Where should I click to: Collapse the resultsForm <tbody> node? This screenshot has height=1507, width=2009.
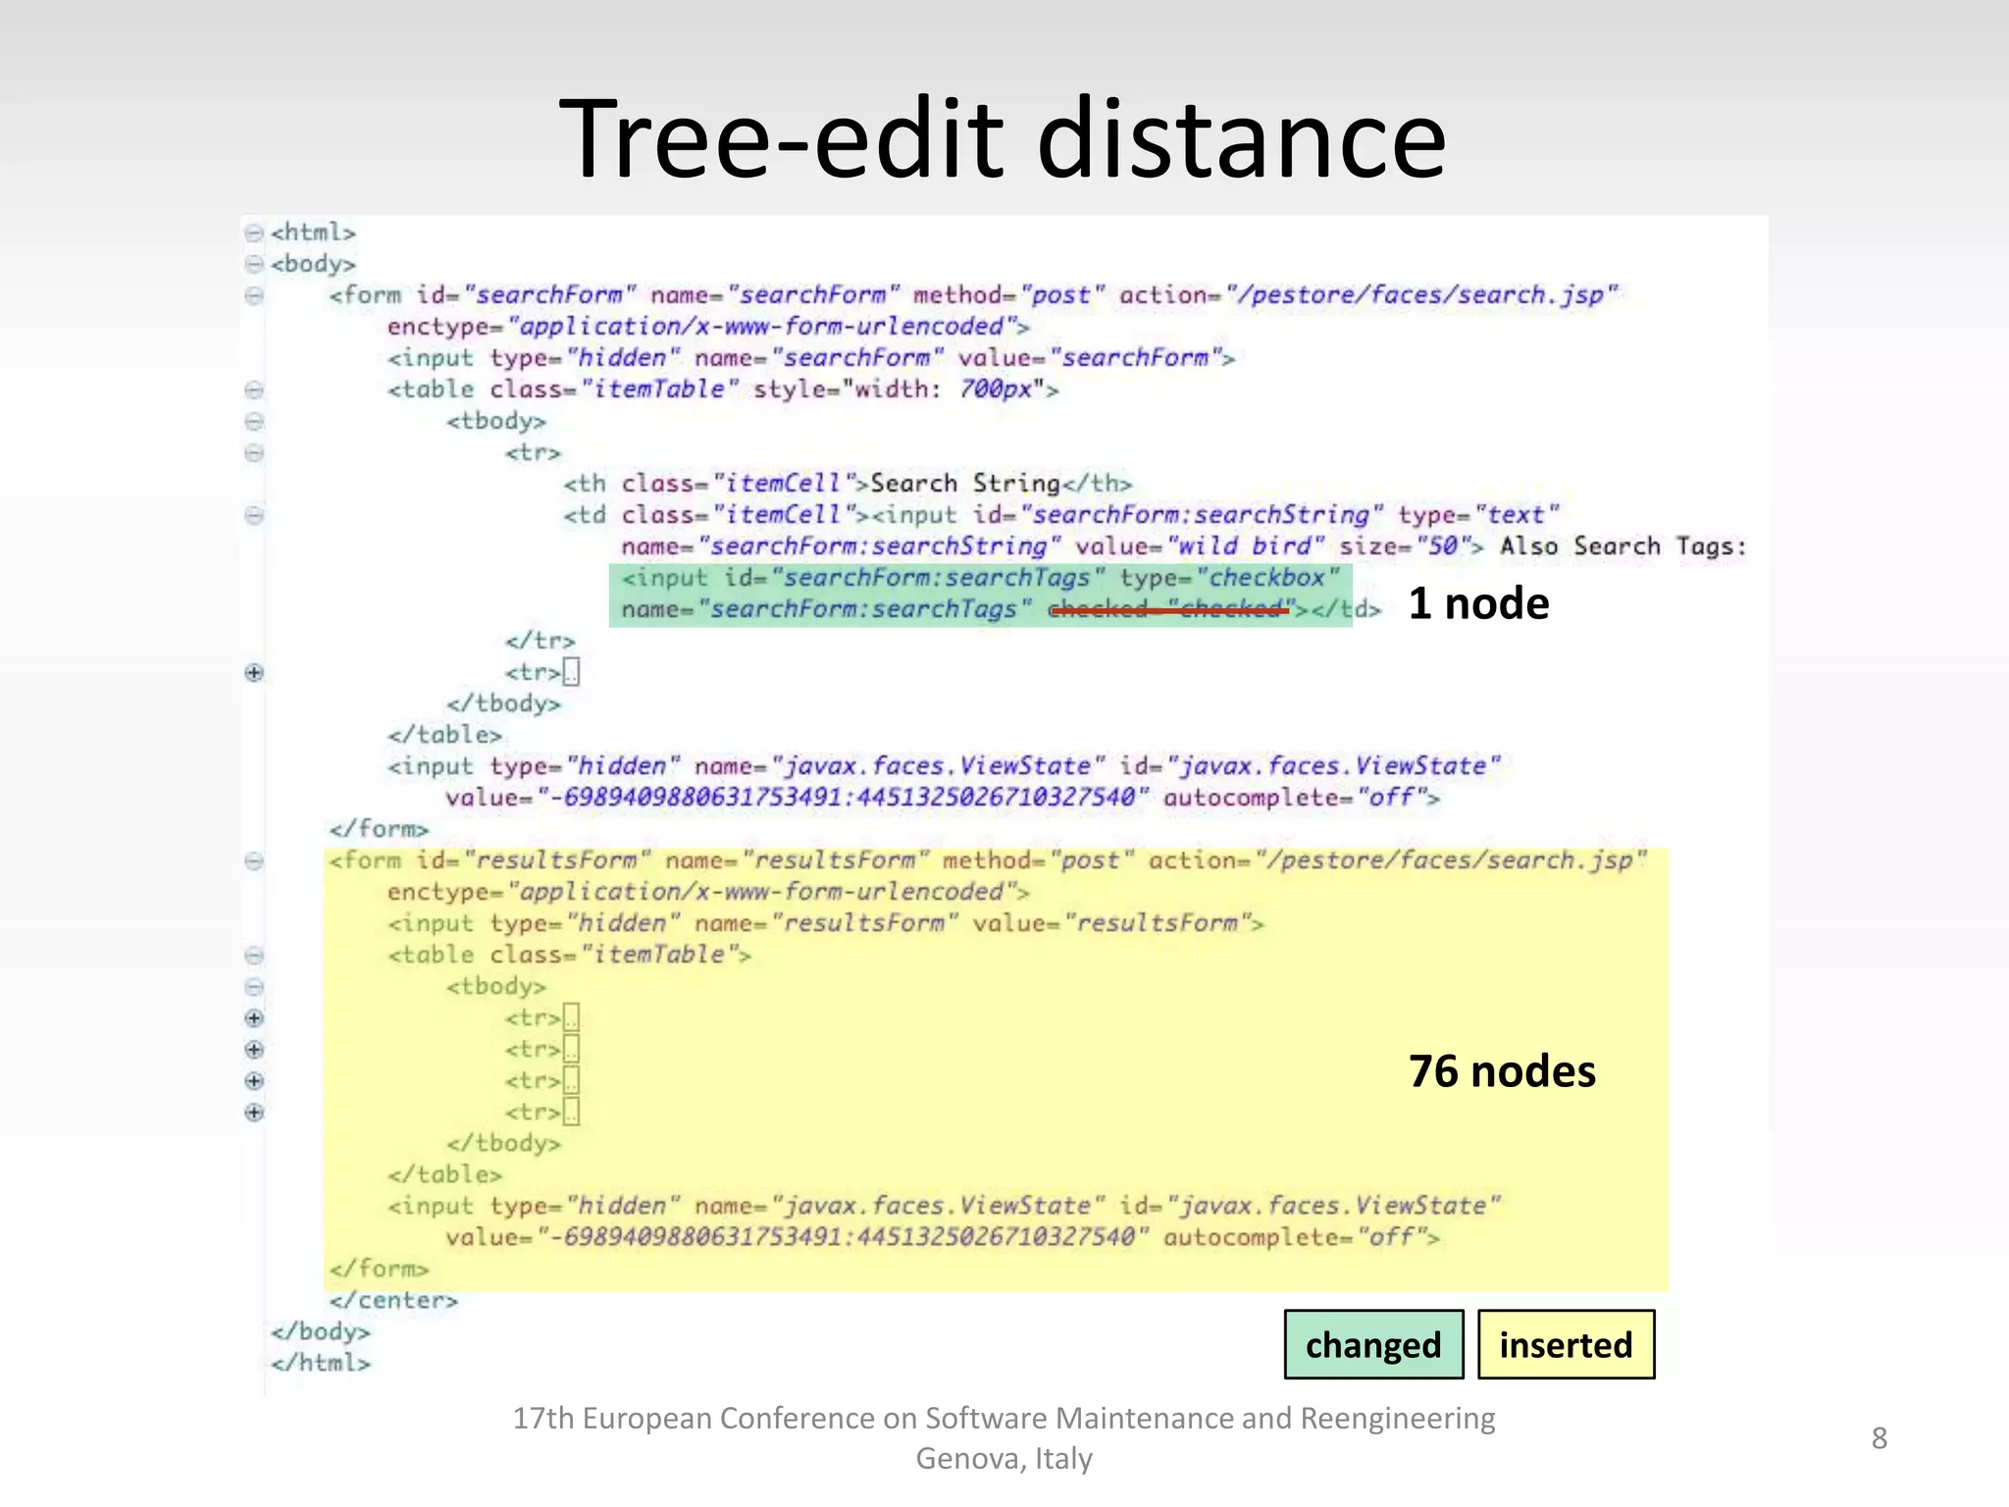click(x=254, y=986)
